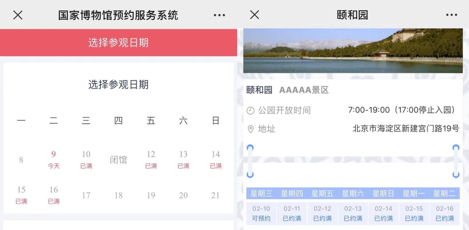Select date 16 marked 已满

[x=53, y=195]
